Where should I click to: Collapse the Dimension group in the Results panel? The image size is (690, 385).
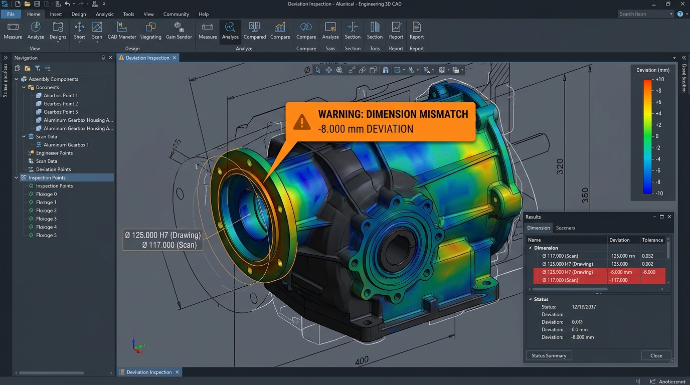[x=531, y=248]
